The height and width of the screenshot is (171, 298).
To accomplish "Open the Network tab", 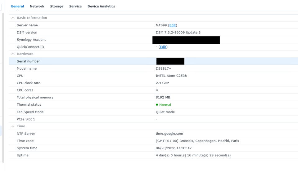I will [37, 6].
